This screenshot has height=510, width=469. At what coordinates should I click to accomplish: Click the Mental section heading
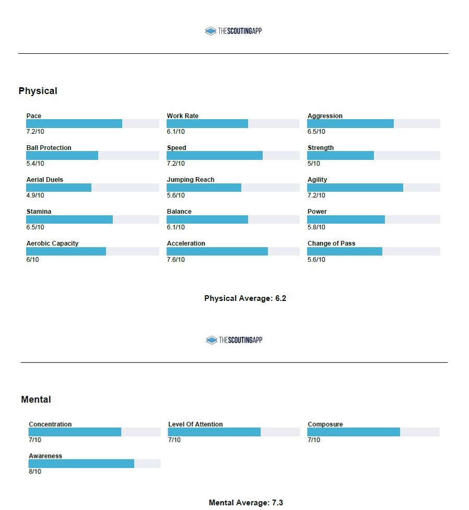coord(36,400)
